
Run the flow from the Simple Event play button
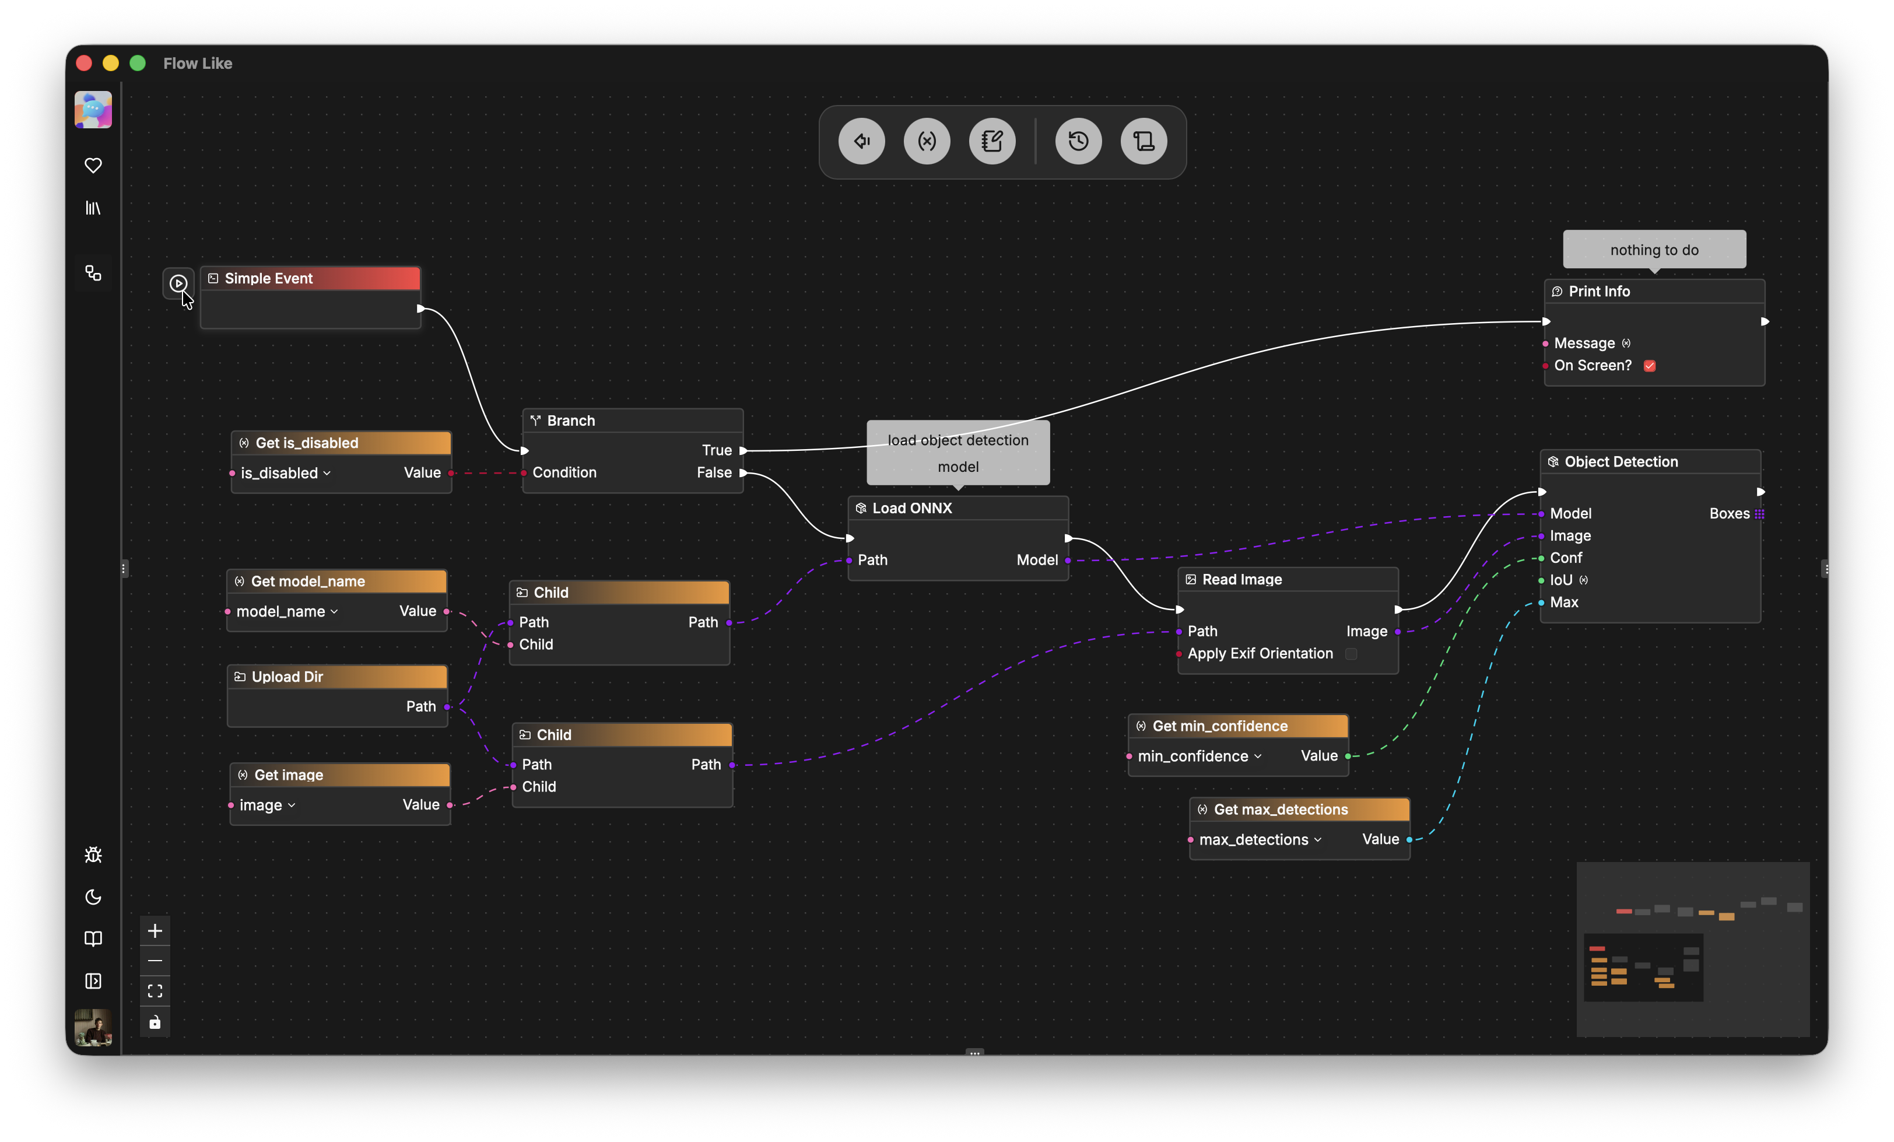(x=178, y=284)
